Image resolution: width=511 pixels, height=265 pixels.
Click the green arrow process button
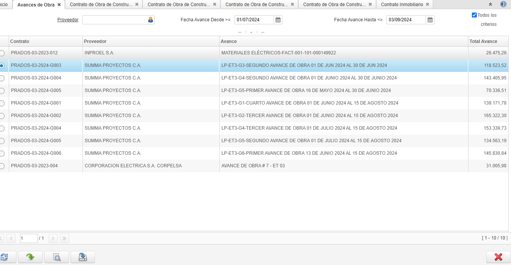[30, 257]
